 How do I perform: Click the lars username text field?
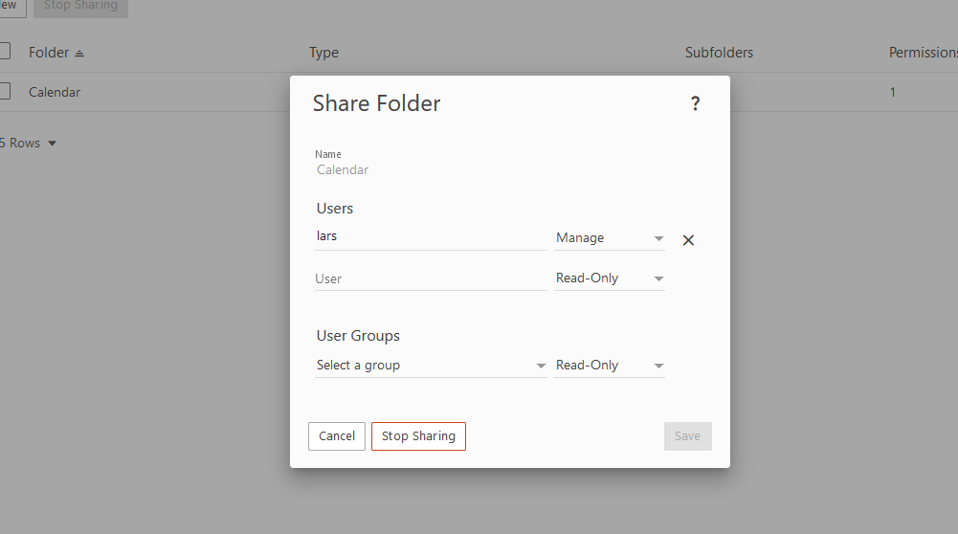[x=431, y=236]
